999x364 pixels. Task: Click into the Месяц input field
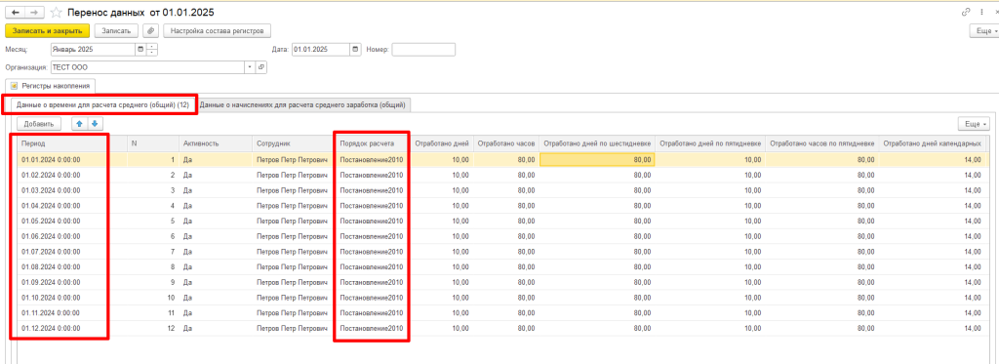pos(93,50)
